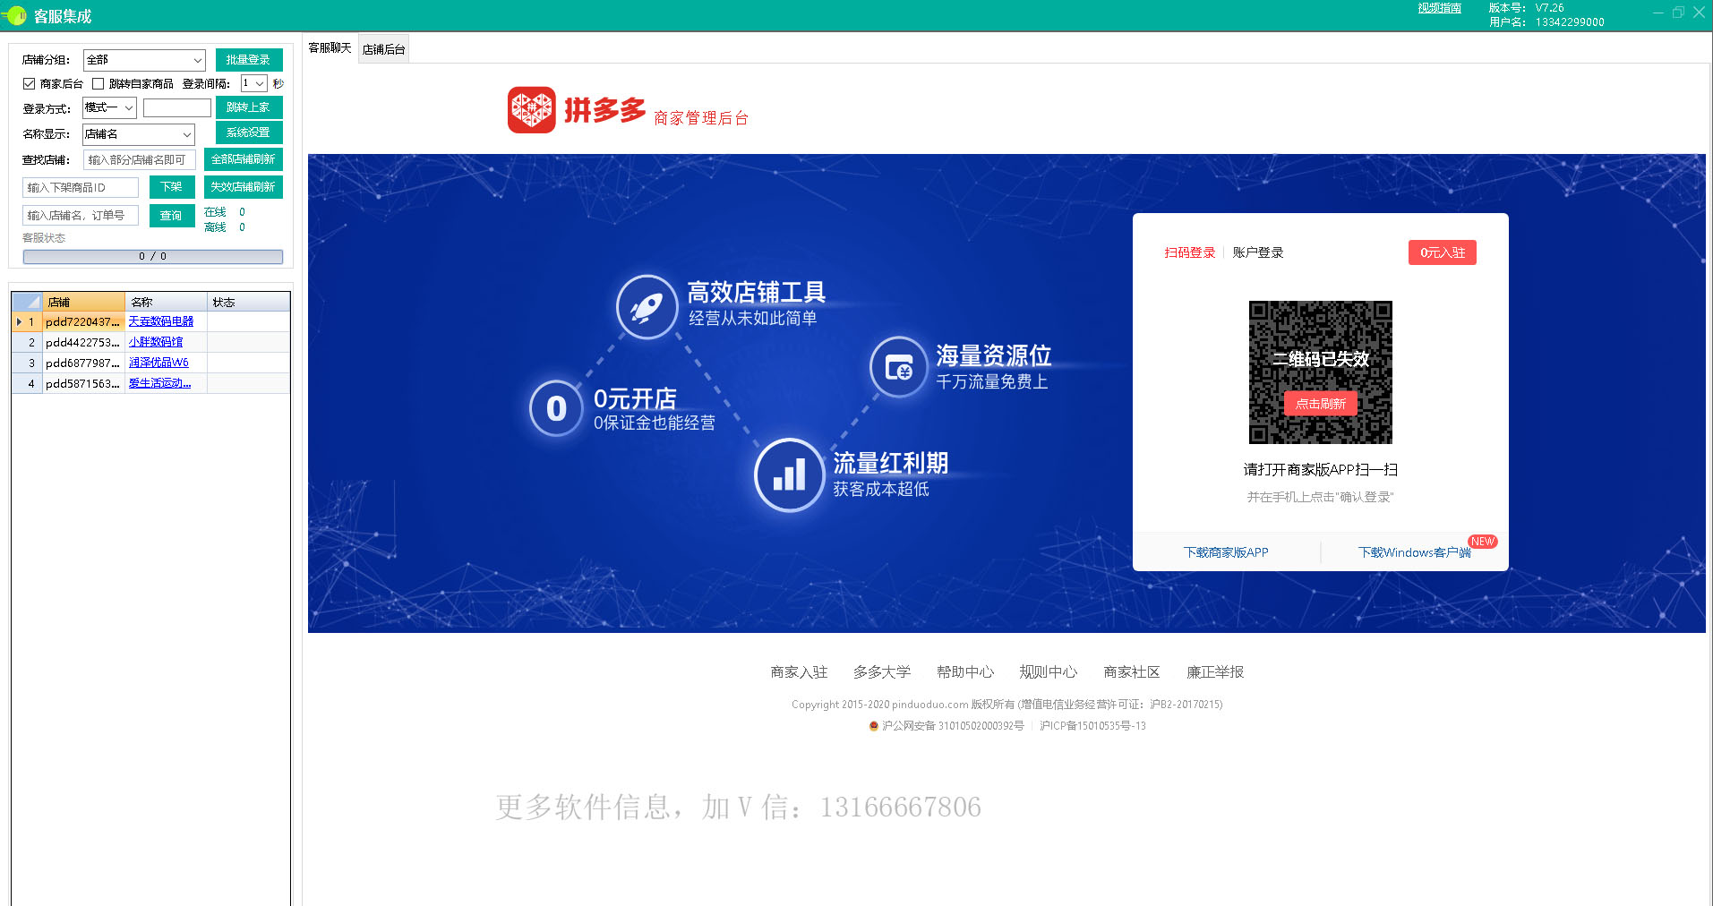
Task: Click the 沪公网安备 badge icon in footer
Action: [x=873, y=726]
